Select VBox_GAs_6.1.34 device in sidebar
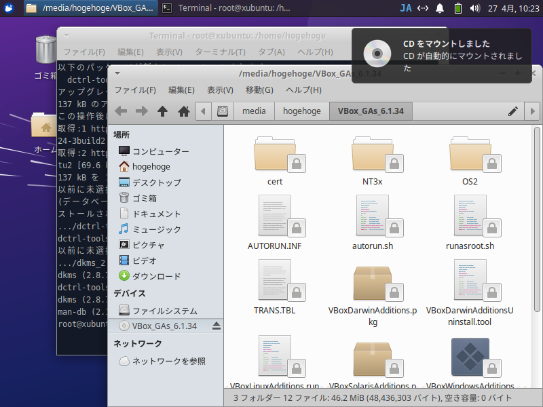Screen dimensions: 543x407 [x=166, y=326]
